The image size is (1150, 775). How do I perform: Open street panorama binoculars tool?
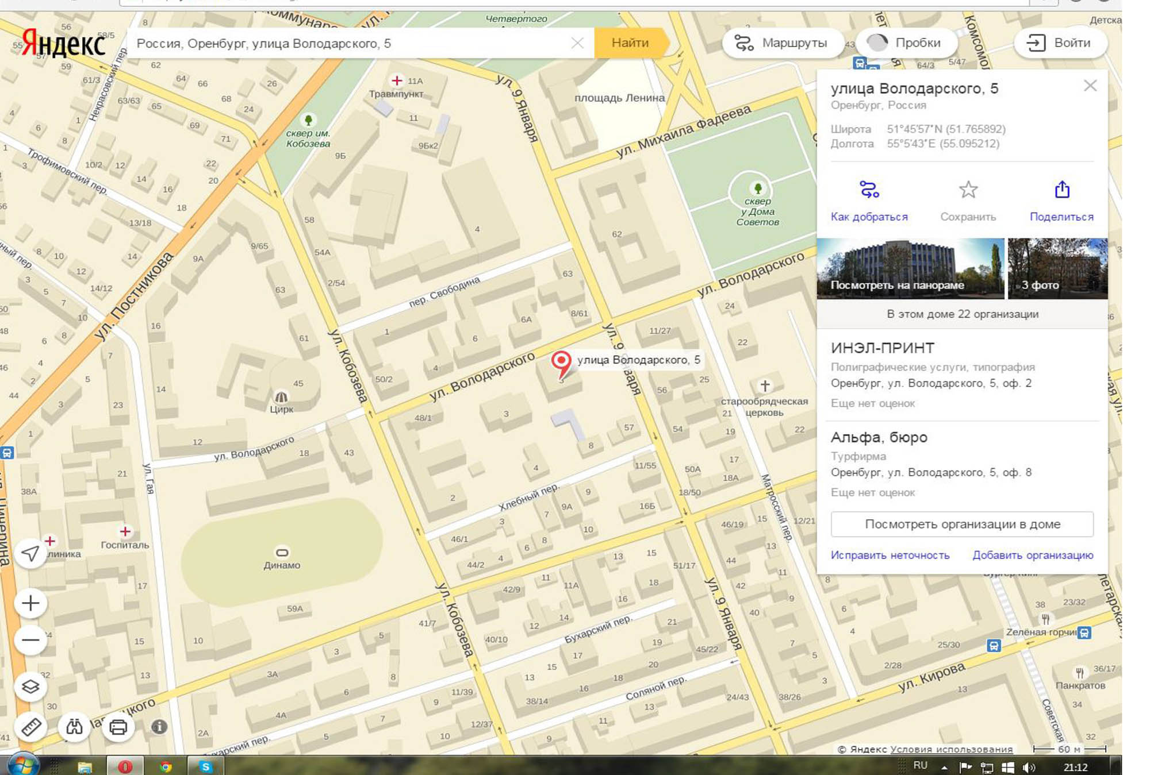coord(74,727)
